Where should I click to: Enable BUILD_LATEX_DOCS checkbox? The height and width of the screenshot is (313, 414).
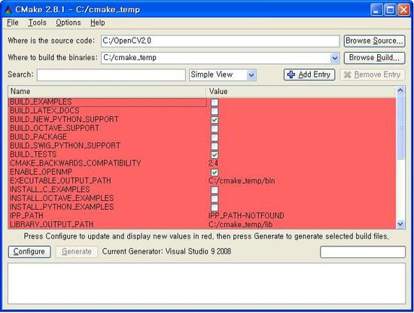(215, 111)
